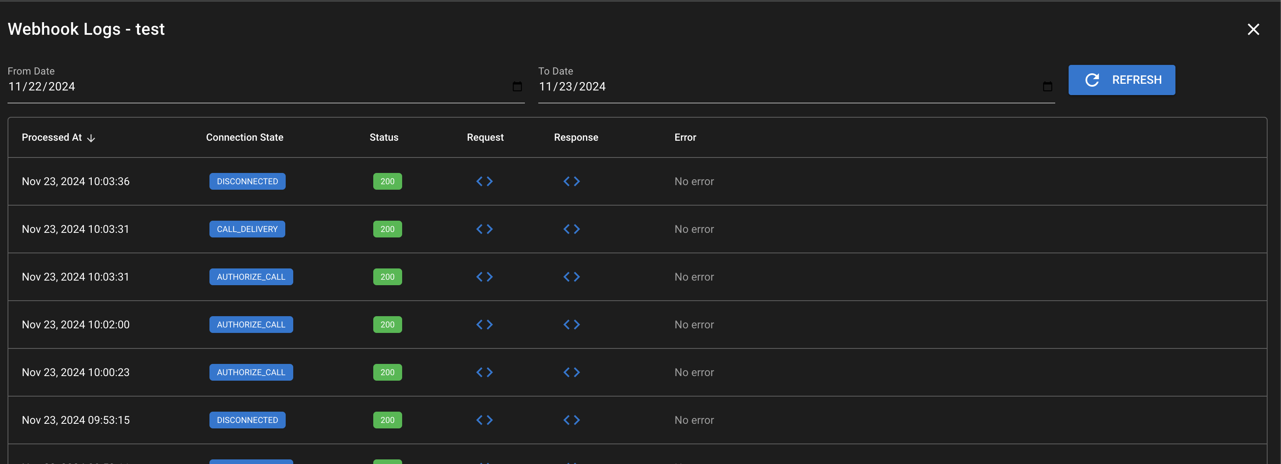1281x464 pixels.
Task: Click No error text in 09:53:15 row
Action: tap(694, 420)
